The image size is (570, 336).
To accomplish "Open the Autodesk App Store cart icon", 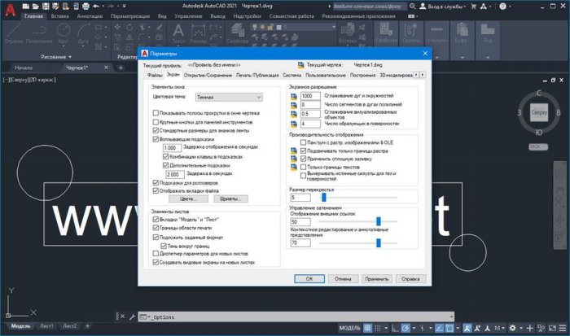I will coord(473,7).
